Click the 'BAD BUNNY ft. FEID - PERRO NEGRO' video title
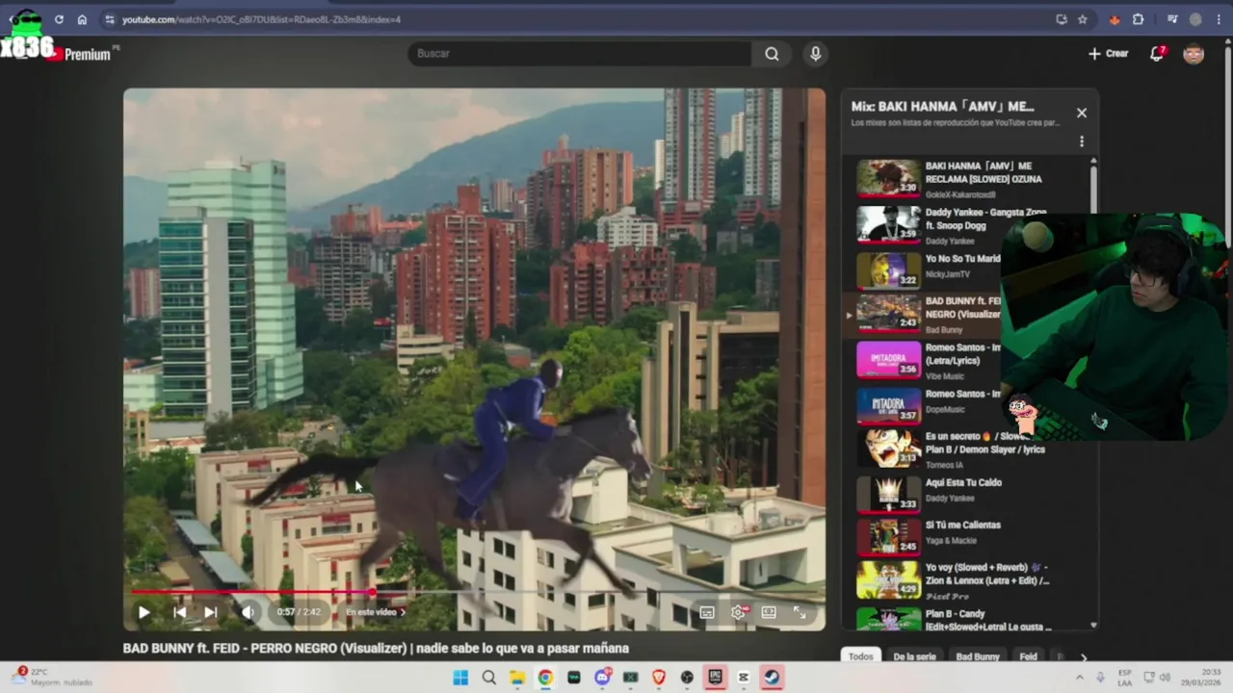The width and height of the screenshot is (1233, 693). [x=376, y=649]
